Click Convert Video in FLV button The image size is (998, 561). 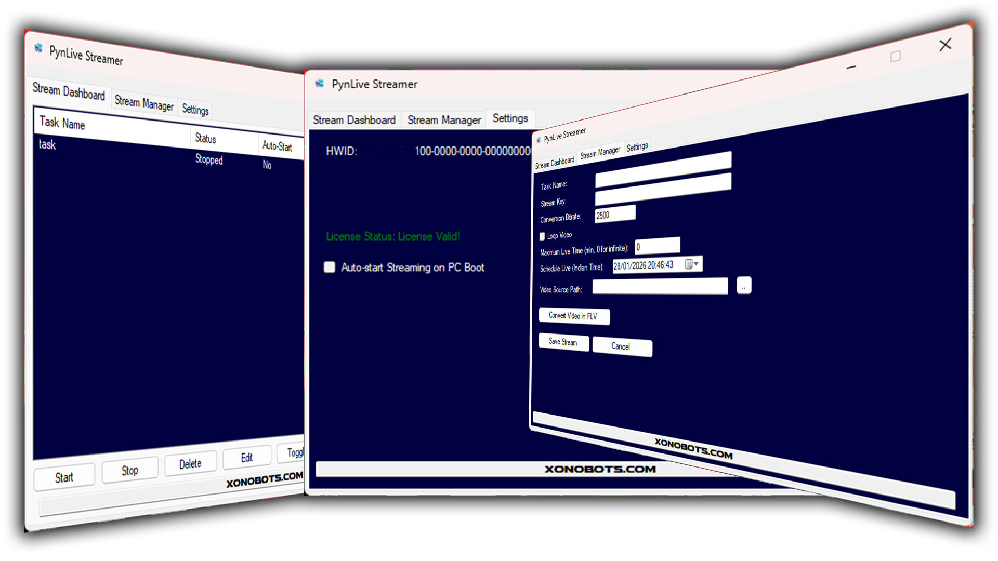[x=573, y=316]
